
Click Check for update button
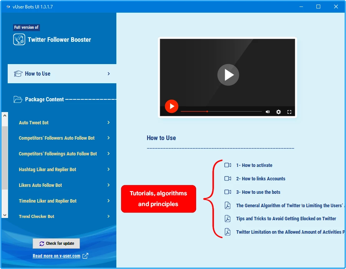[56, 243]
